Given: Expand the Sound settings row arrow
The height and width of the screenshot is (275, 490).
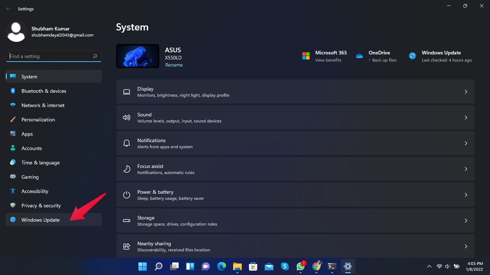Looking at the screenshot, I should pos(466,117).
